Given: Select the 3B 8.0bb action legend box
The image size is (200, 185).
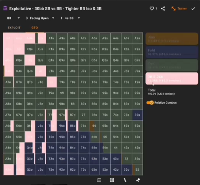Looking at the screenshot, I should pyautogui.click(x=172, y=79).
